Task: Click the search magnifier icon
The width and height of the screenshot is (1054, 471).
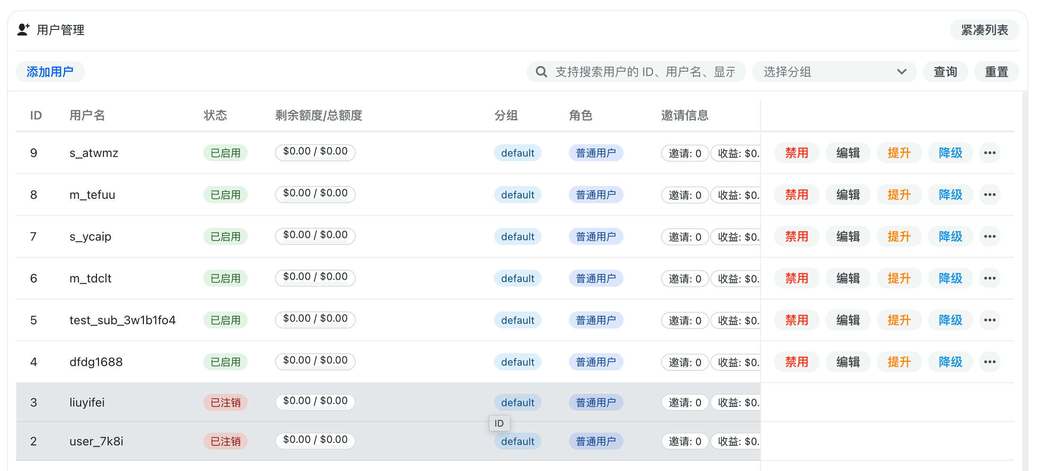Action: pos(541,72)
